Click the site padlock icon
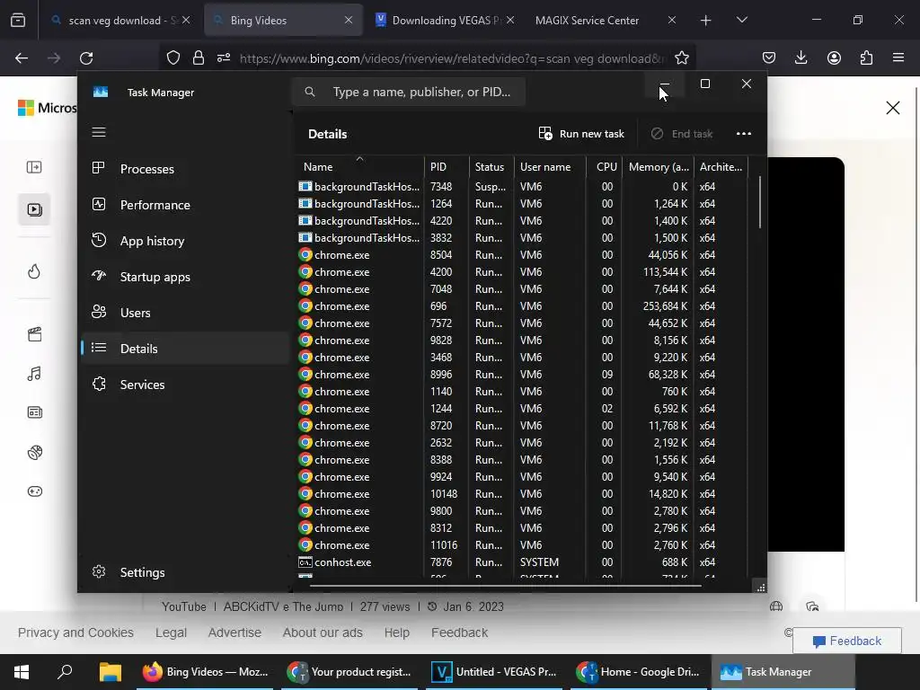 [x=199, y=57]
